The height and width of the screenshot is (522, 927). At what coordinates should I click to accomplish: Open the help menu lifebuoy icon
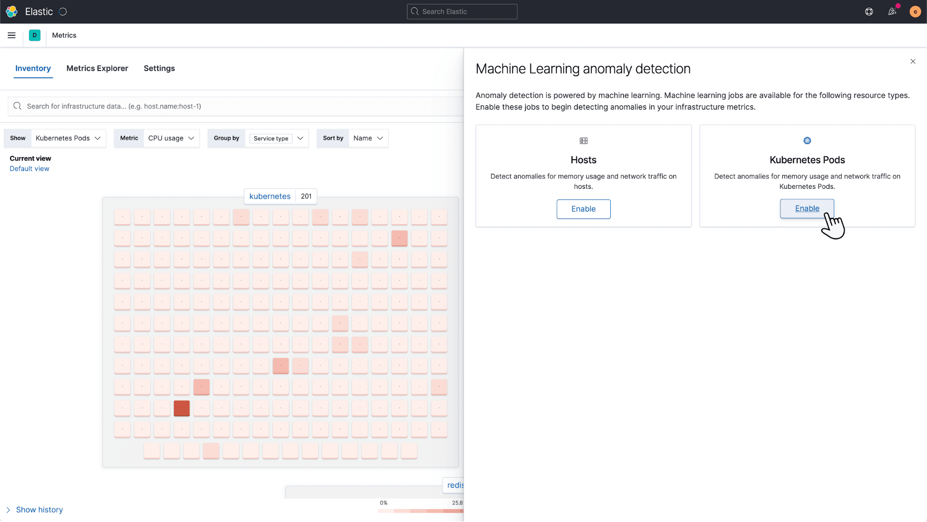(869, 12)
